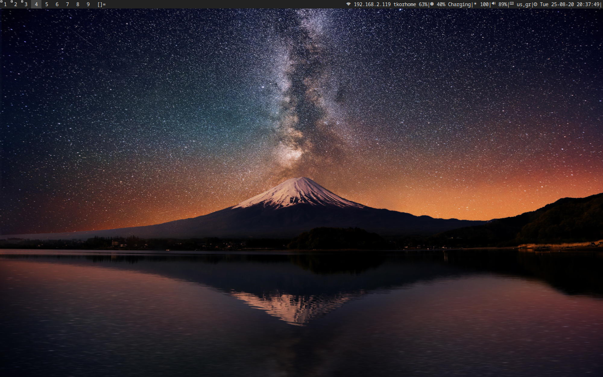Switch to workspace tag 1
Screen dimensions: 603x377
(x=5, y=4)
